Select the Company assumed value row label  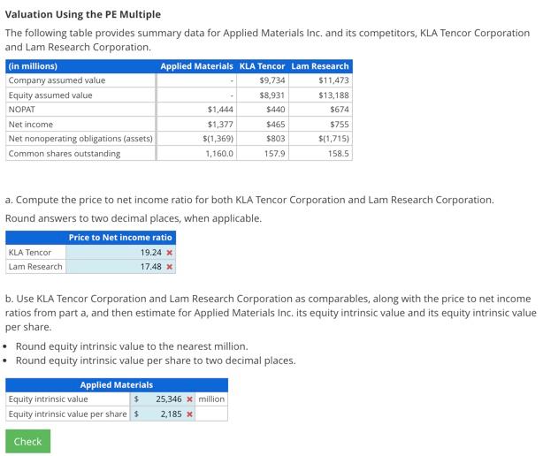pos(57,80)
